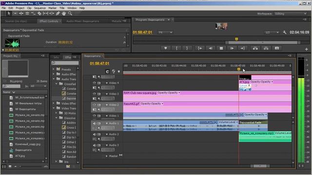Click the Program monitor scrub bar playhead
The height and width of the screenshot is (175, 312).
pyautogui.click(x=236, y=39)
